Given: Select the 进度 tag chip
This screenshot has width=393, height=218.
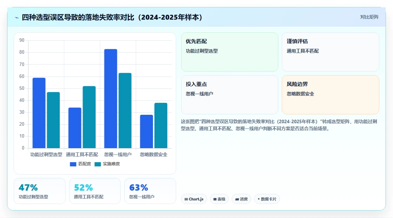Looking at the screenshot, I should pos(241,199).
